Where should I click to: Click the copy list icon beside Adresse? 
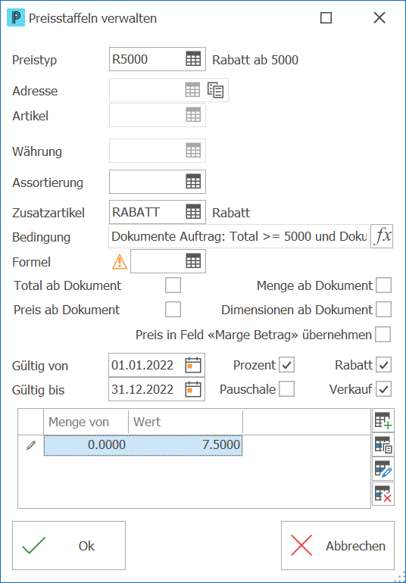215,90
